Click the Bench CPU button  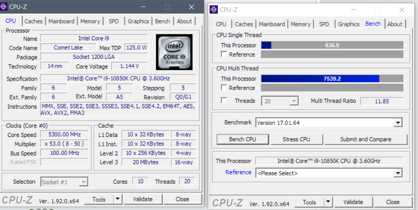coord(243,139)
